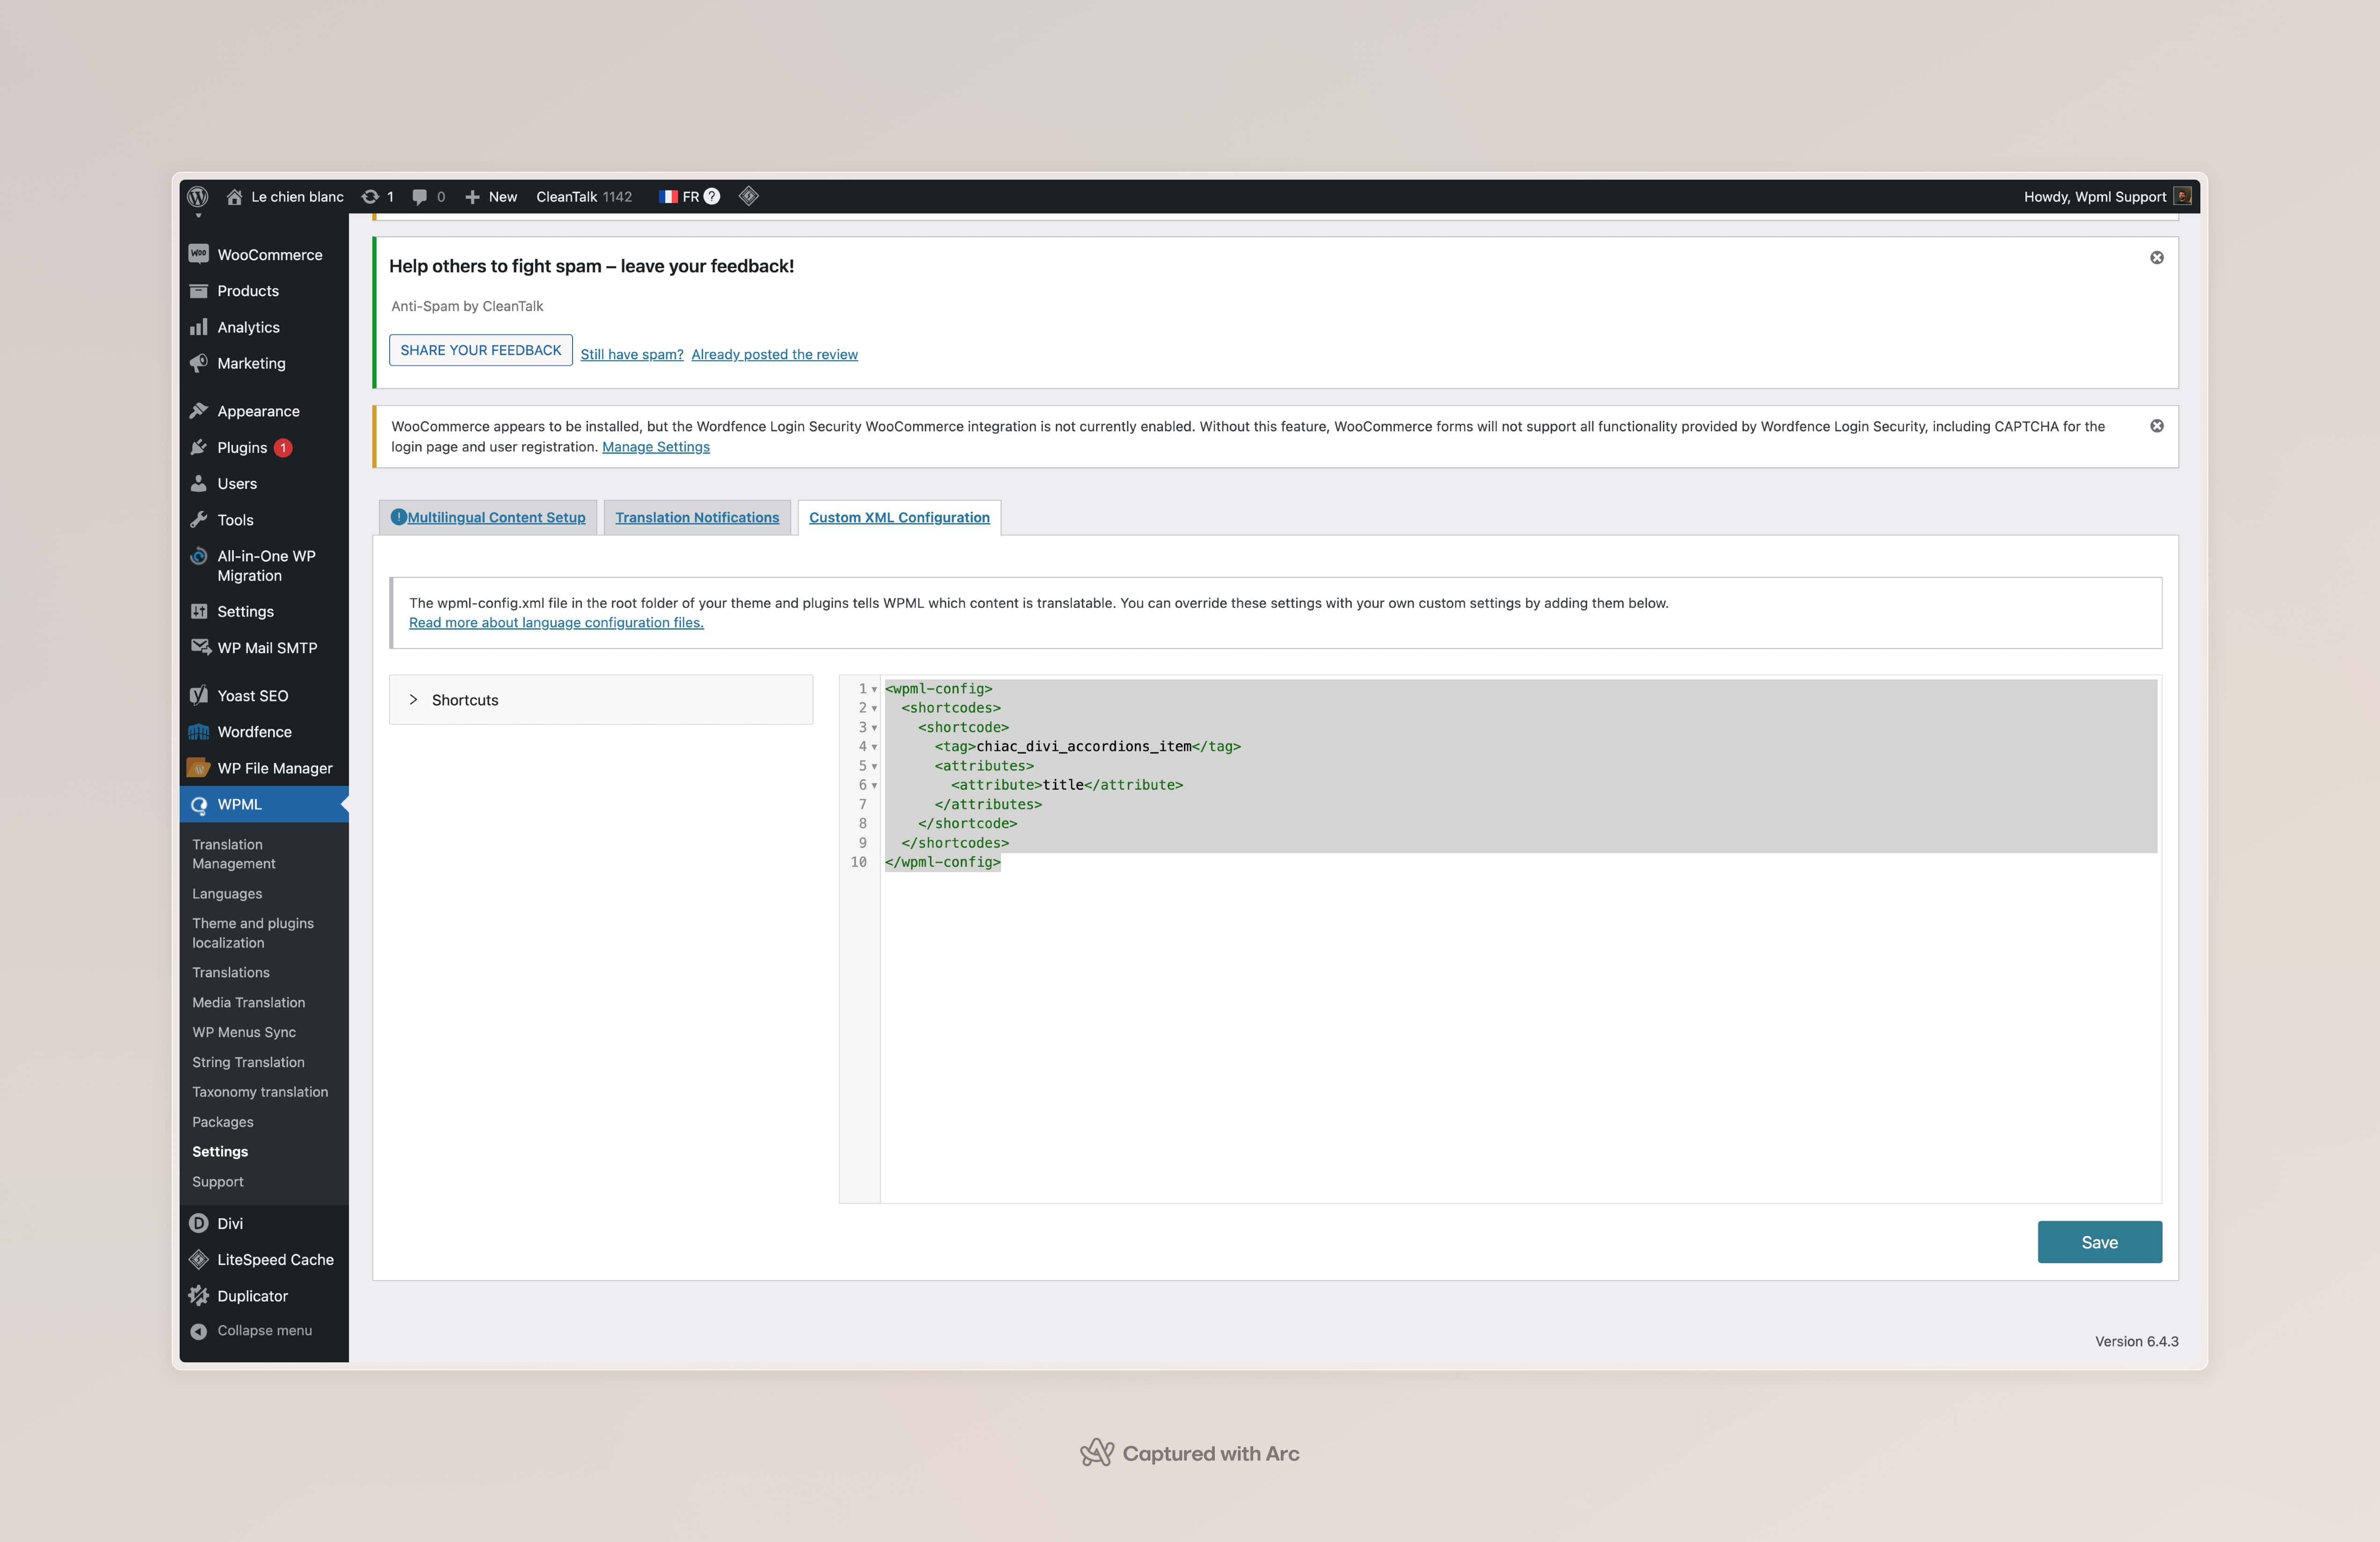
Task: Open Media Translation submenu item
Action: (249, 1002)
